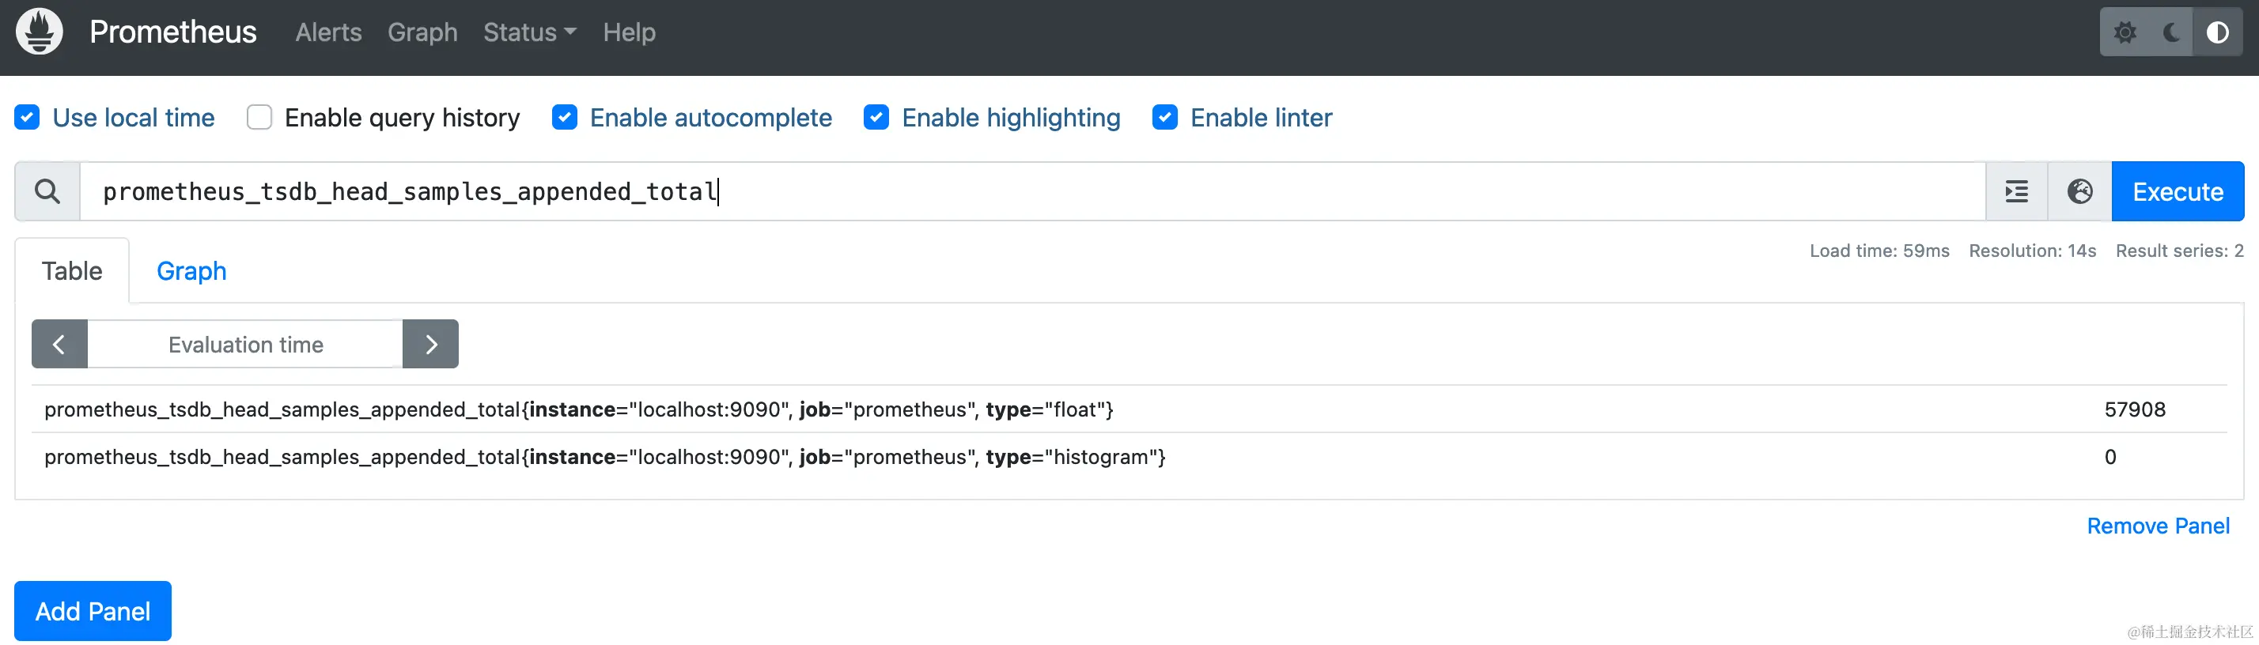Enable query history checkbox
The height and width of the screenshot is (645, 2259).
259,118
